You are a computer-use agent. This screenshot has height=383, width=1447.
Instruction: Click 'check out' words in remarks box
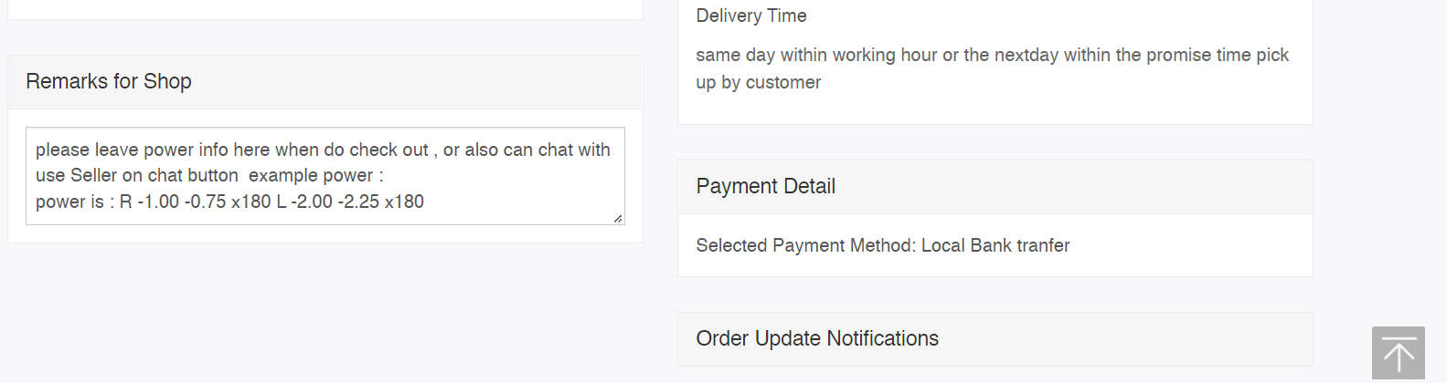[388, 150]
